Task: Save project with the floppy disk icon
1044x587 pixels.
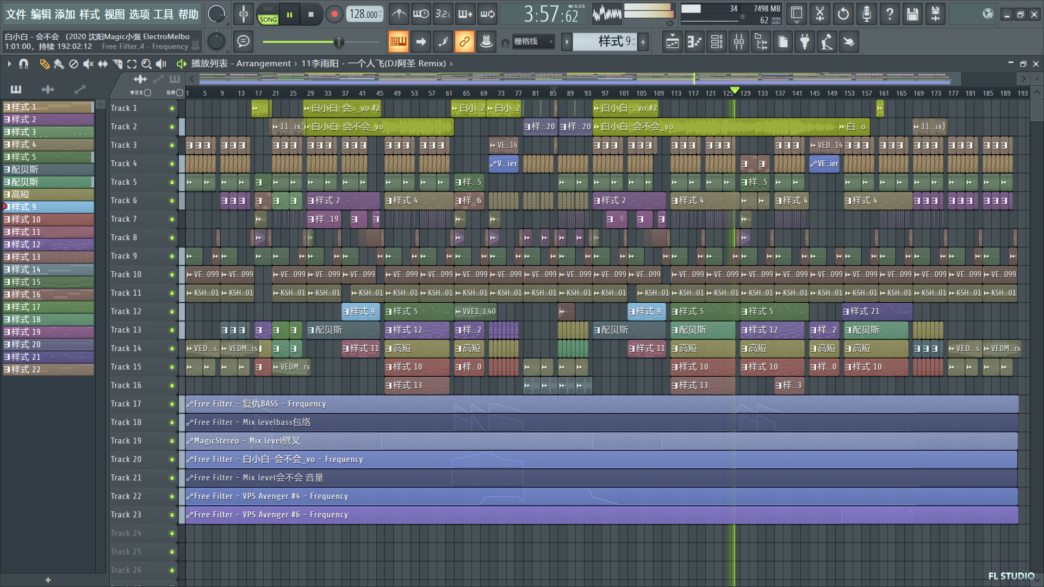Action: tap(912, 14)
